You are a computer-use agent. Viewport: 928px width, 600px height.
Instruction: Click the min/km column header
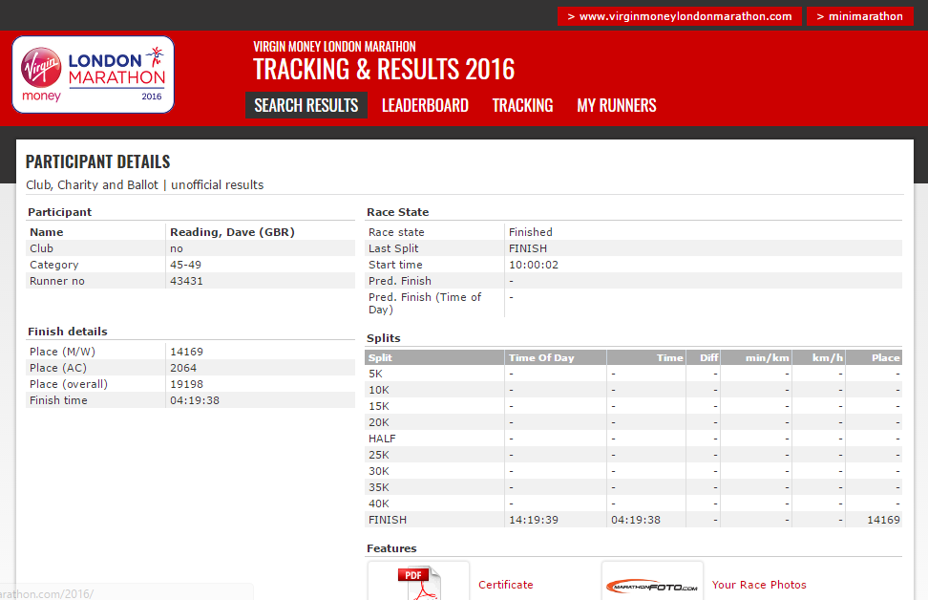click(x=767, y=357)
